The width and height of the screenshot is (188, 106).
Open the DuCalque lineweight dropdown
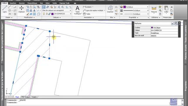click(x=147, y=11)
